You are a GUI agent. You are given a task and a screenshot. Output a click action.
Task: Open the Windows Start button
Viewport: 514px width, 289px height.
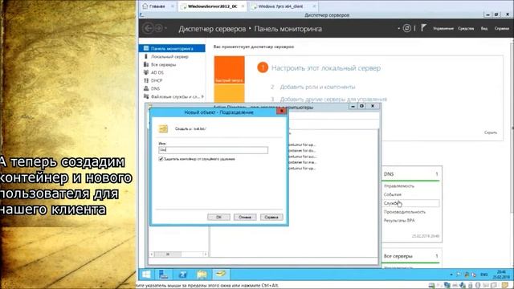click(x=146, y=275)
